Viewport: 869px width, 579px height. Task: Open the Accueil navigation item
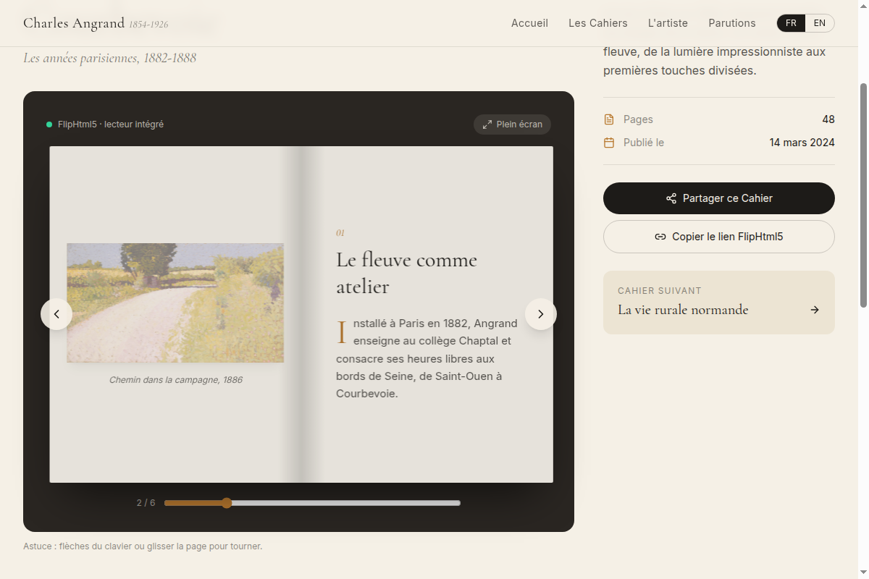[529, 23]
